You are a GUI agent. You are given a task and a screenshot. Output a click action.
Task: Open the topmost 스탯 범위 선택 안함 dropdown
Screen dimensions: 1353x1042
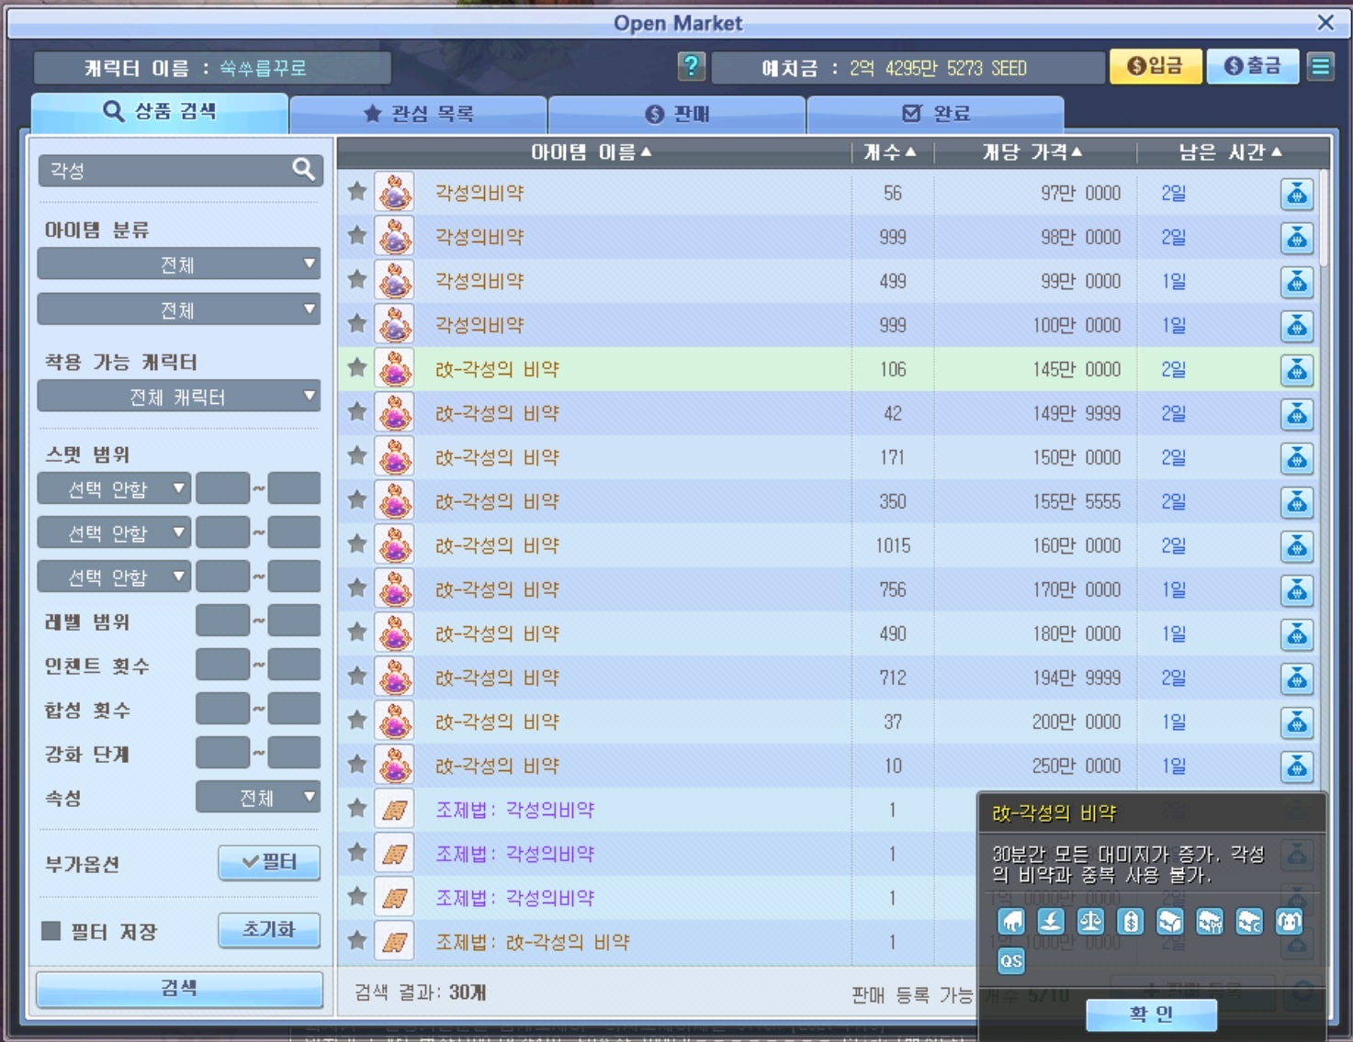[x=114, y=488]
